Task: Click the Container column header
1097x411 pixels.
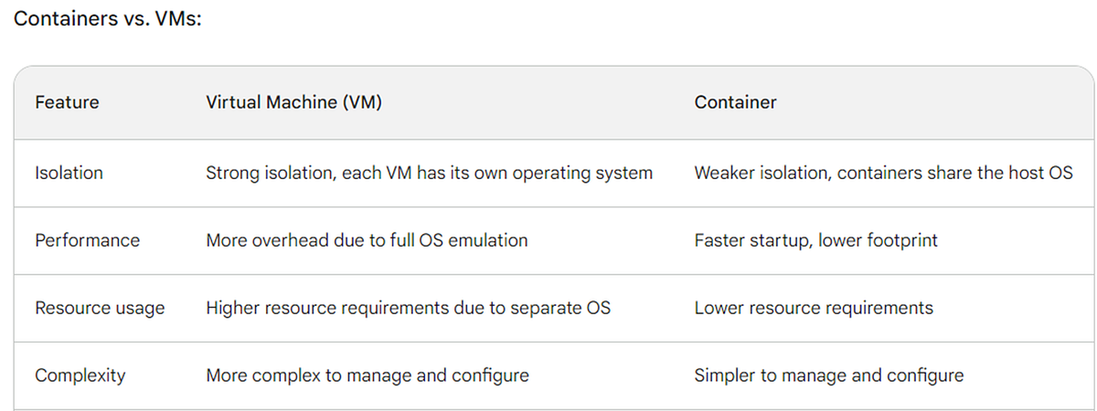Action: coord(735,102)
